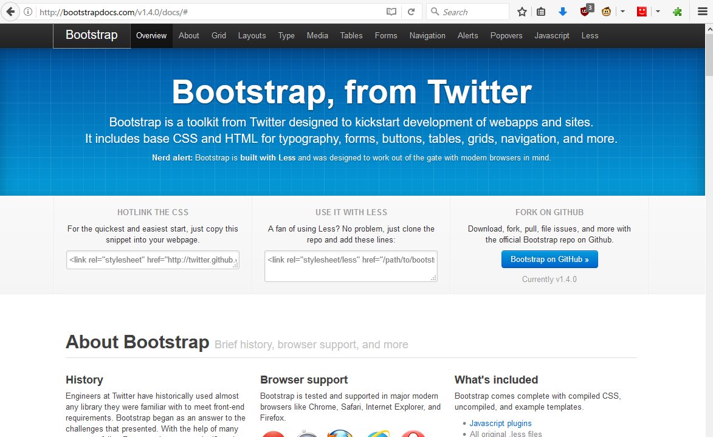The height and width of the screenshot is (437, 713).
Task: Open the Greasemonkey monkey icon
Action: tap(606, 12)
